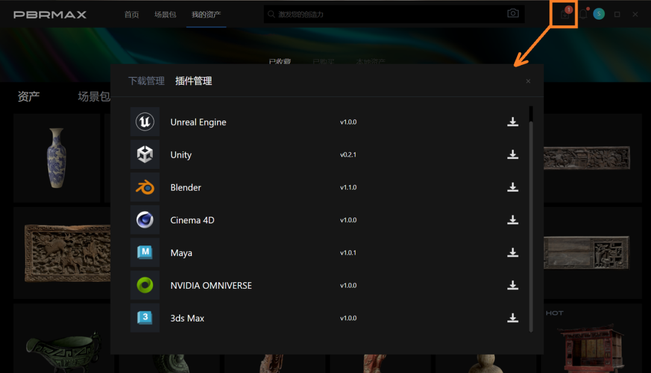Select the Maya plugin name
651x373 pixels.
[x=181, y=253]
